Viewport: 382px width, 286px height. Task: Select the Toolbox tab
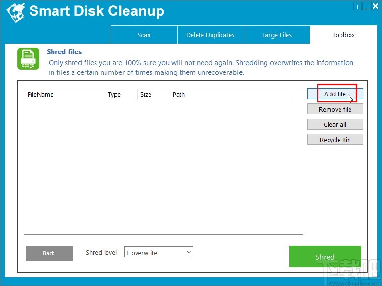[x=343, y=35]
